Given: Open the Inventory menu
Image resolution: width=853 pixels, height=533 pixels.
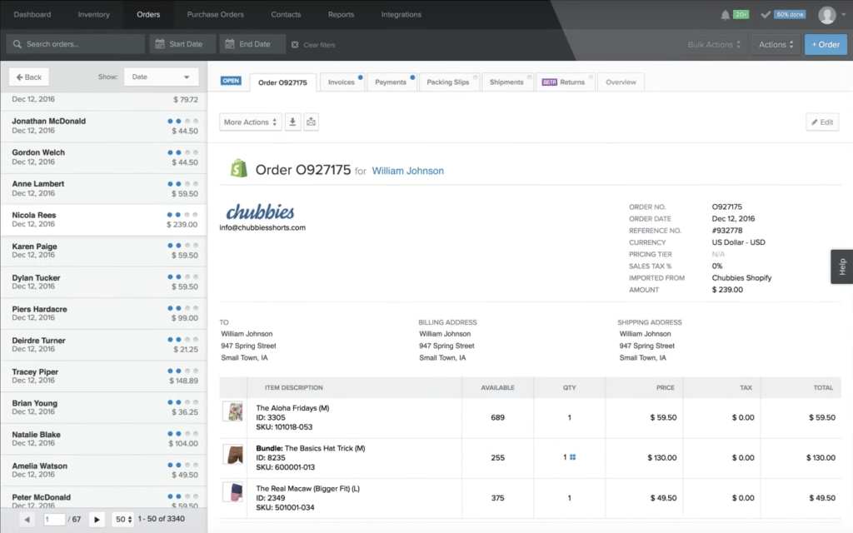Looking at the screenshot, I should (93, 15).
